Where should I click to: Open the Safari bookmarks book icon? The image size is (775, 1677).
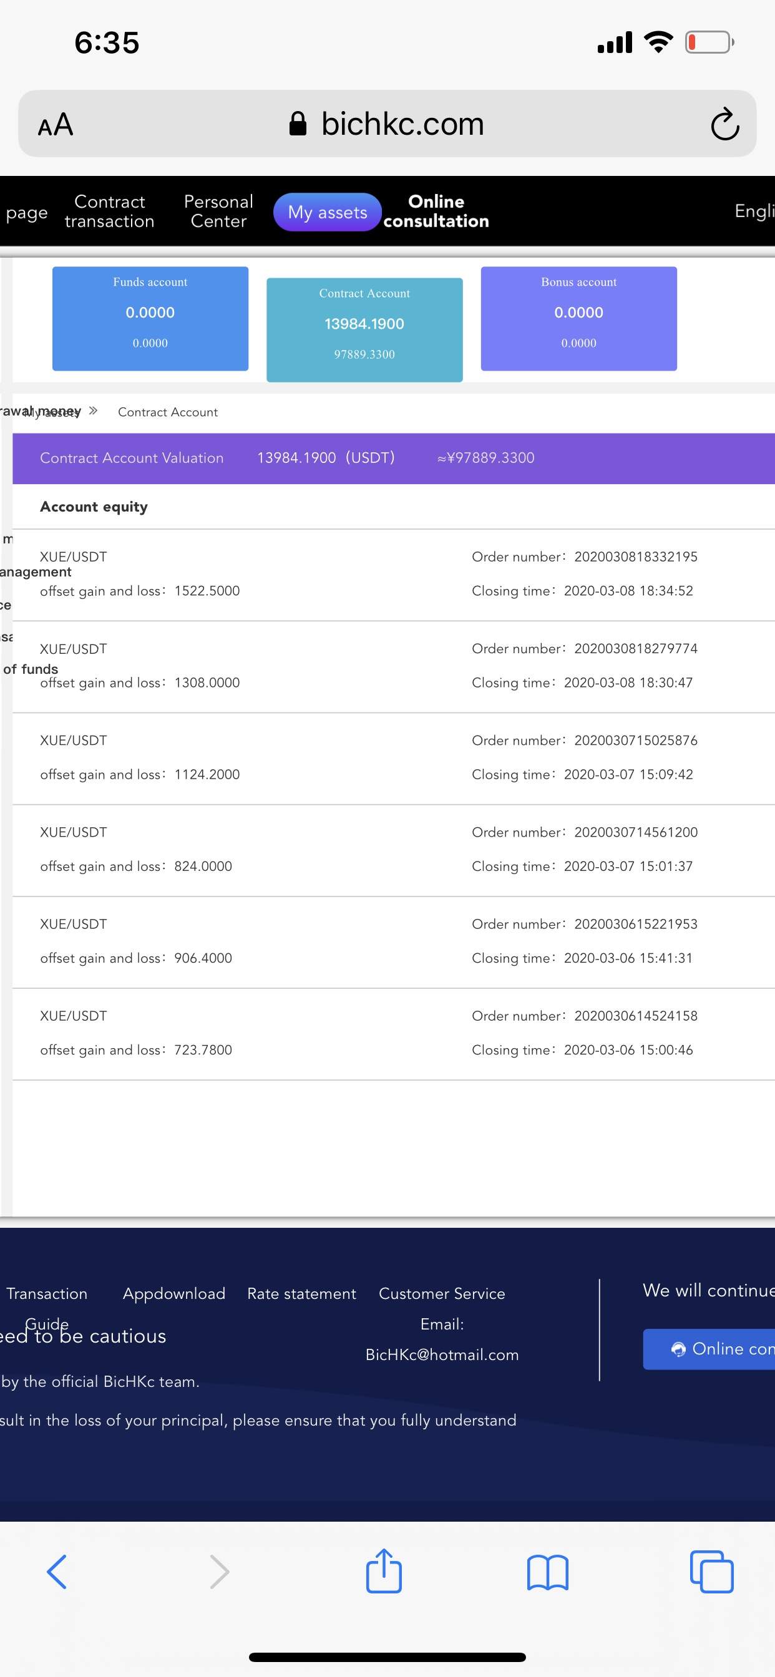547,1572
